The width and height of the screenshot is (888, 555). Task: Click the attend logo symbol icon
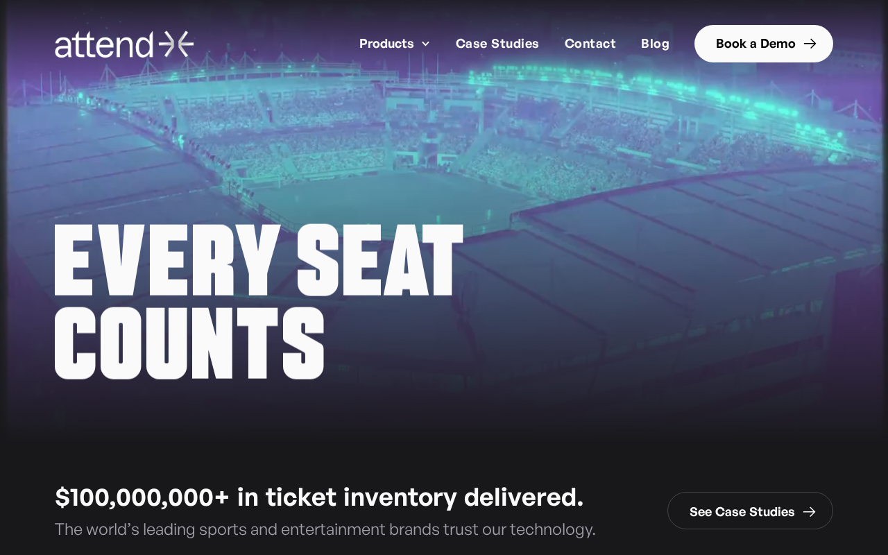tap(176, 44)
